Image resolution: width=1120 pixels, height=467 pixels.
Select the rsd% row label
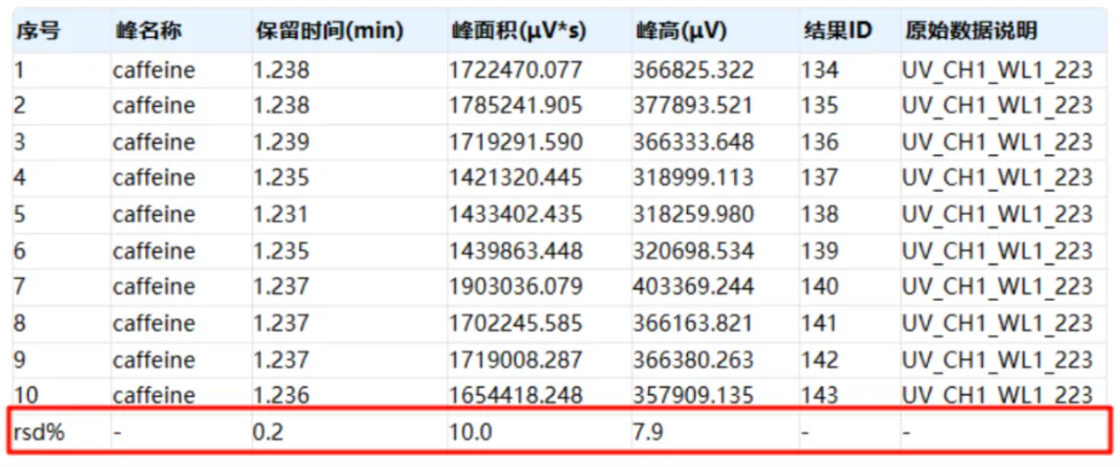(39, 432)
